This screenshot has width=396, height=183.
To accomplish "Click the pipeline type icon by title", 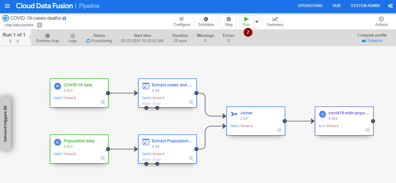I will [5, 18].
